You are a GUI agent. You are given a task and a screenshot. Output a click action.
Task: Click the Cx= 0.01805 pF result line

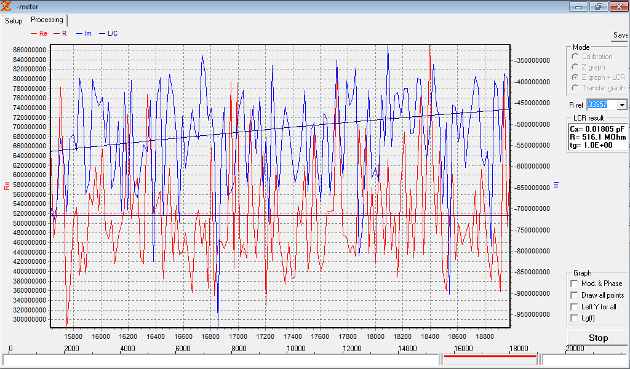597,129
